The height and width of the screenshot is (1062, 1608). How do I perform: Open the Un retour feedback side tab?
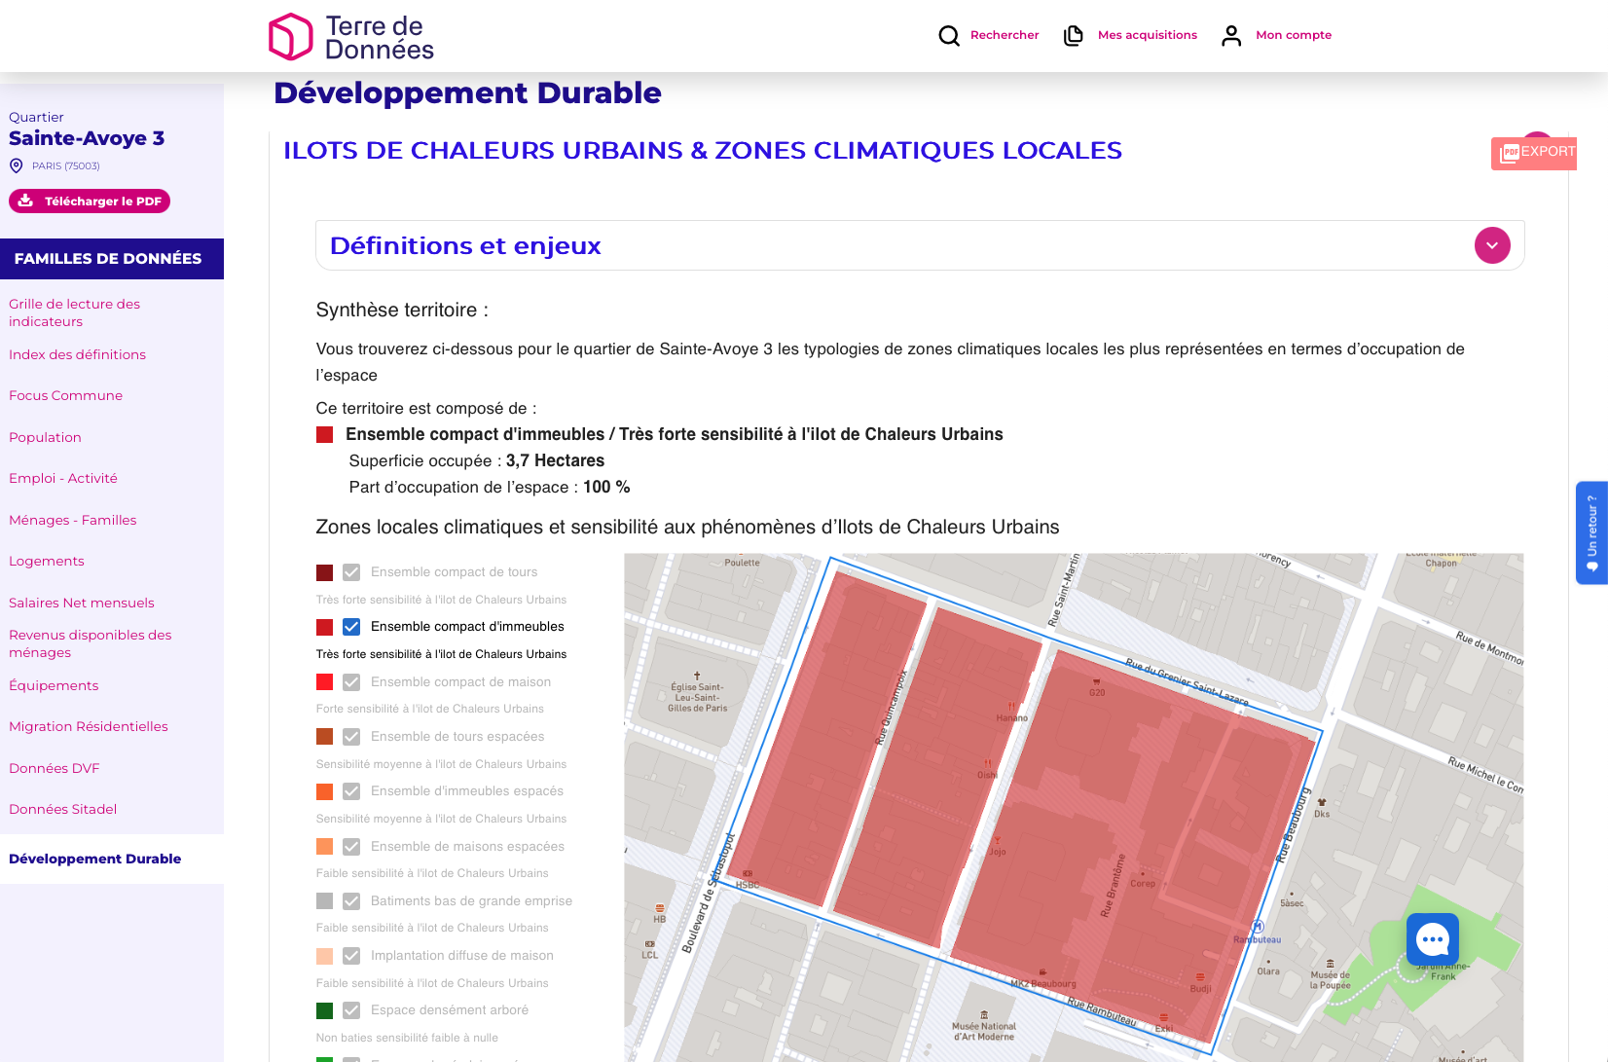pos(1591,532)
